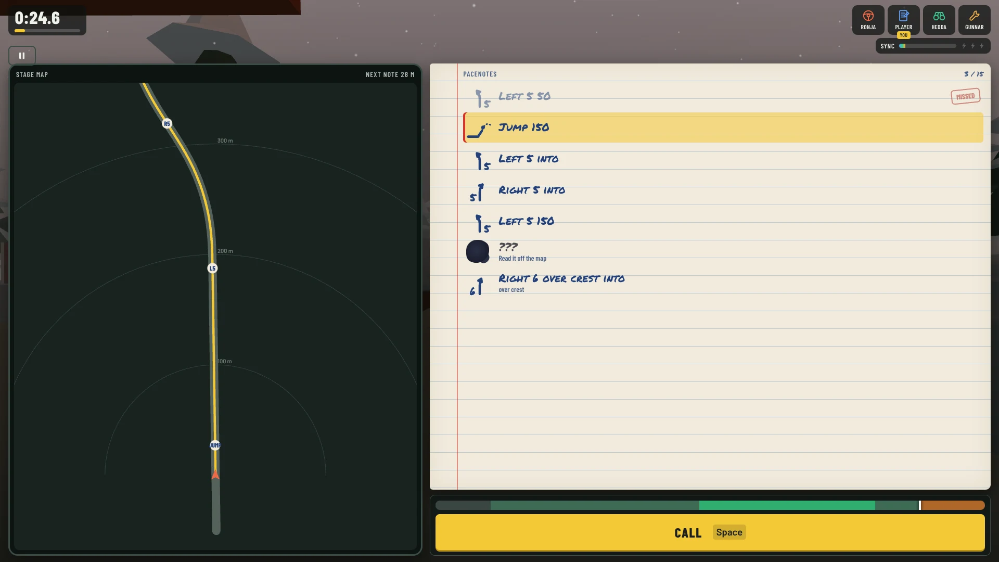
Task: Click the 3 / 15 note counter
Action: click(x=974, y=74)
